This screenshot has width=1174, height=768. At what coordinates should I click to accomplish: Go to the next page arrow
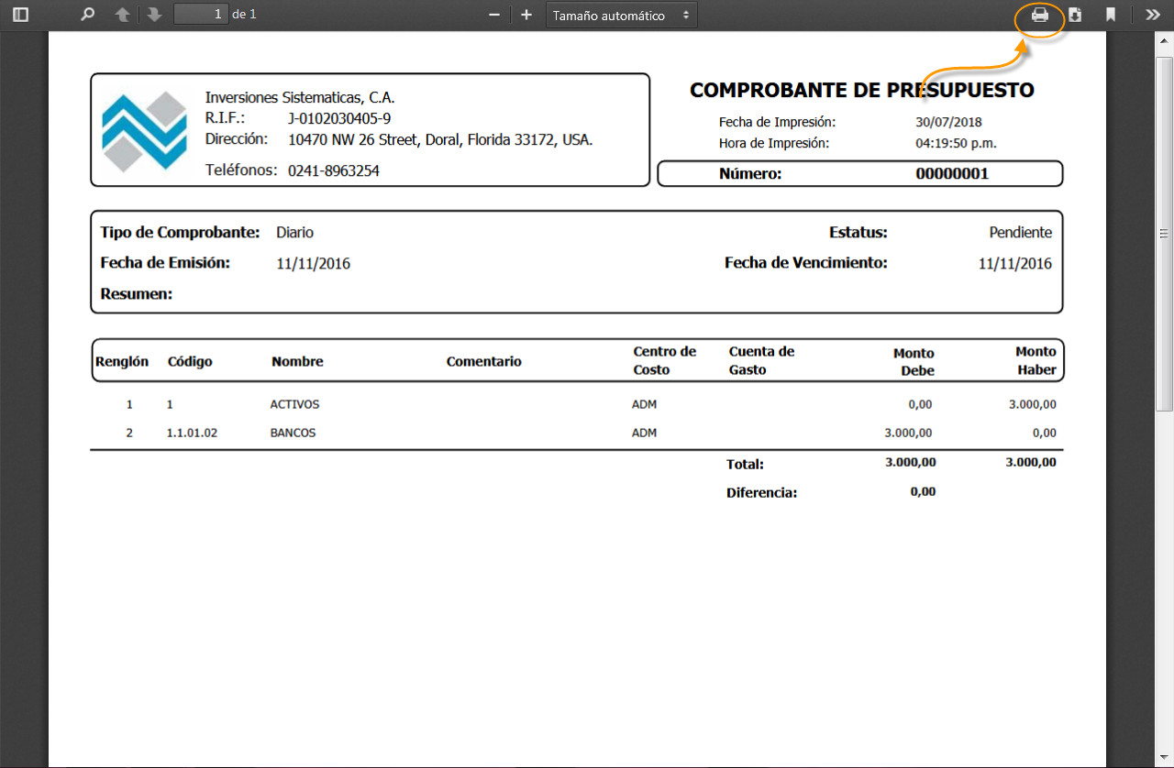point(152,15)
